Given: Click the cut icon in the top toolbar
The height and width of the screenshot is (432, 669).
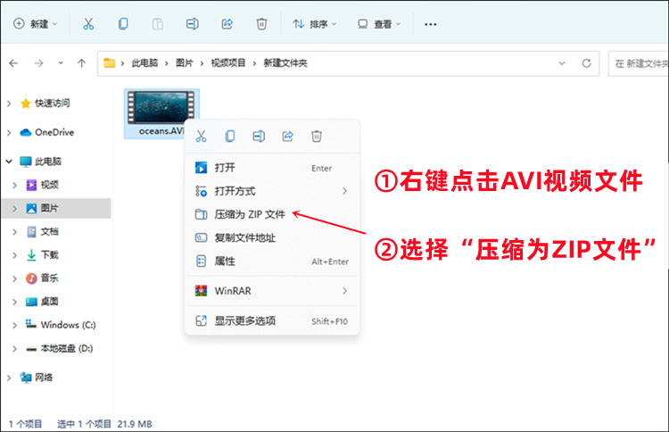Looking at the screenshot, I should (88, 24).
